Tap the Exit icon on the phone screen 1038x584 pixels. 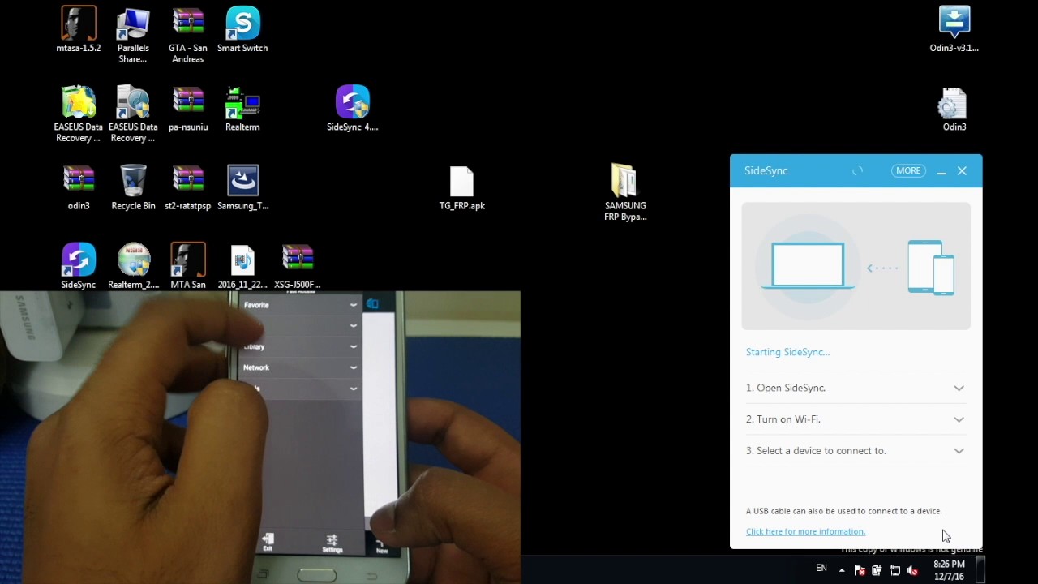coord(268,542)
